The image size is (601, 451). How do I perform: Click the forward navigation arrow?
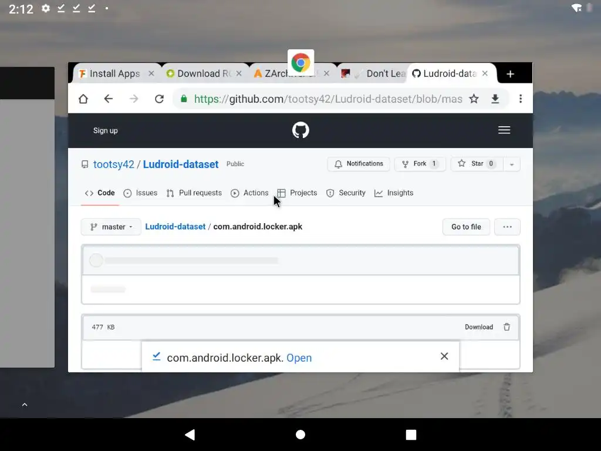[134, 99]
